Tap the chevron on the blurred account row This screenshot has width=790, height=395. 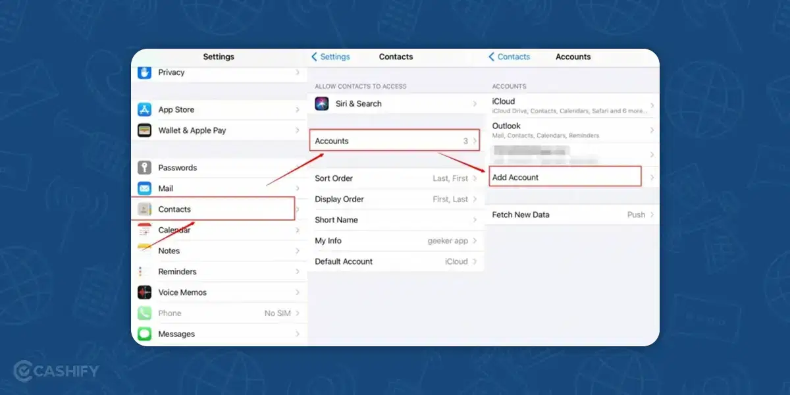652,155
